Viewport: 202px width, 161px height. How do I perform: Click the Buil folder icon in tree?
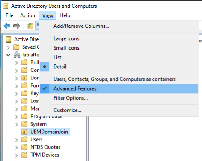pyautogui.click(x=24, y=62)
